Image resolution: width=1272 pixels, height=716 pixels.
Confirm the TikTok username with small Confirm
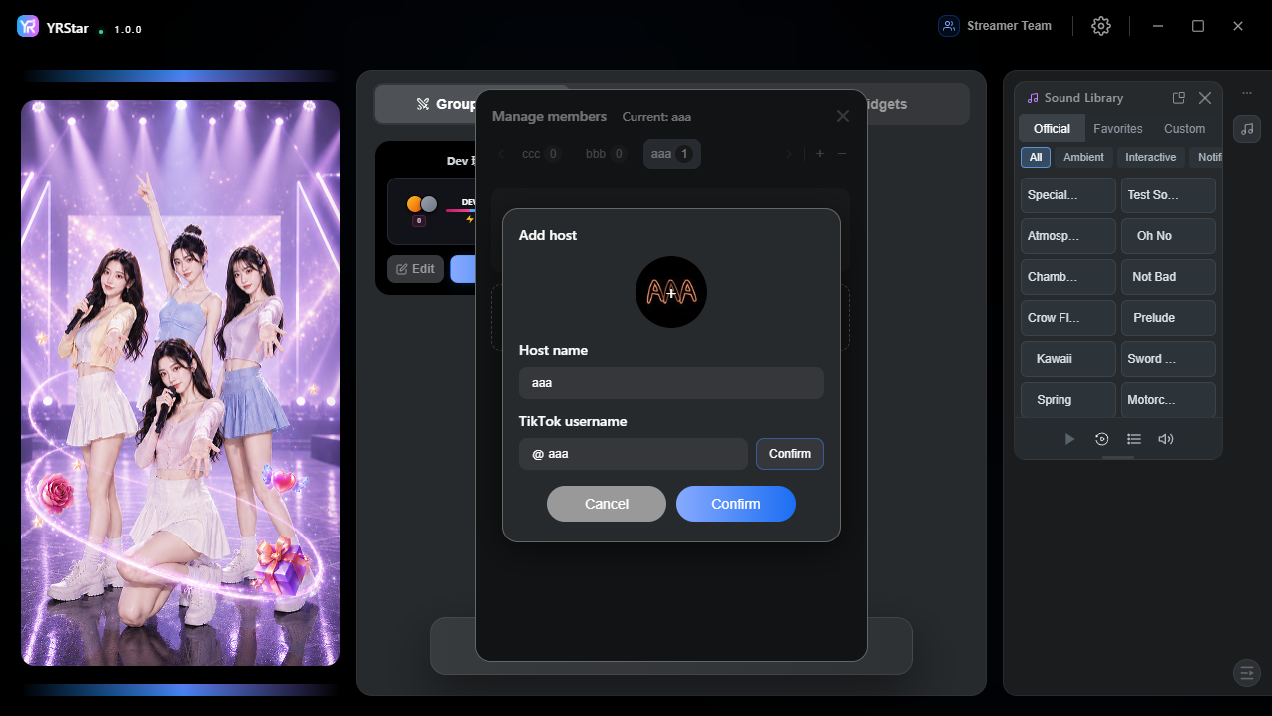point(790,454)
